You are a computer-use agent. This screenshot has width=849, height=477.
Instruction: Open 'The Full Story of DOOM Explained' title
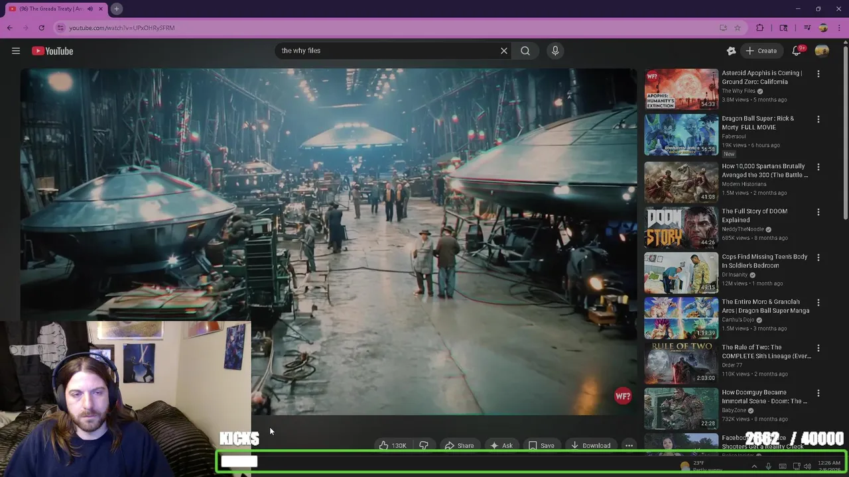(755, 215)
